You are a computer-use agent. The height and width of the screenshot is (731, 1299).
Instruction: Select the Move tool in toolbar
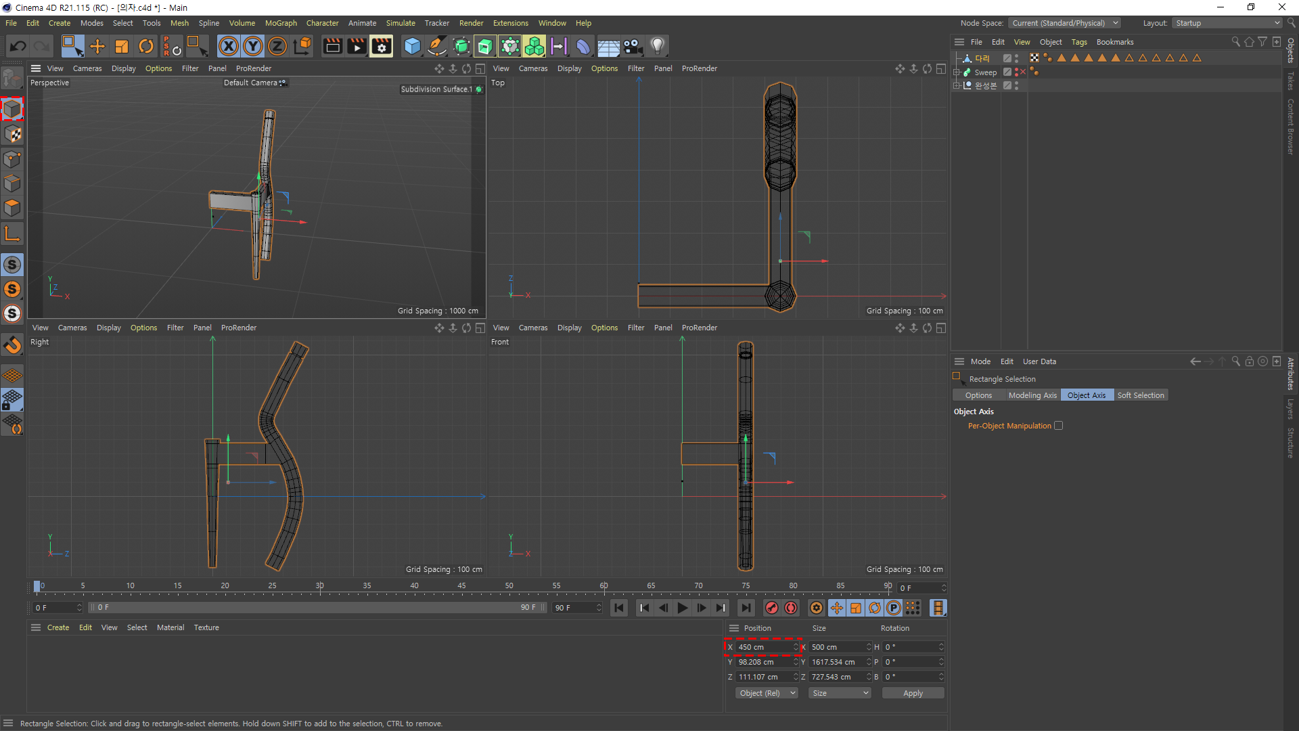click(97, 46)
